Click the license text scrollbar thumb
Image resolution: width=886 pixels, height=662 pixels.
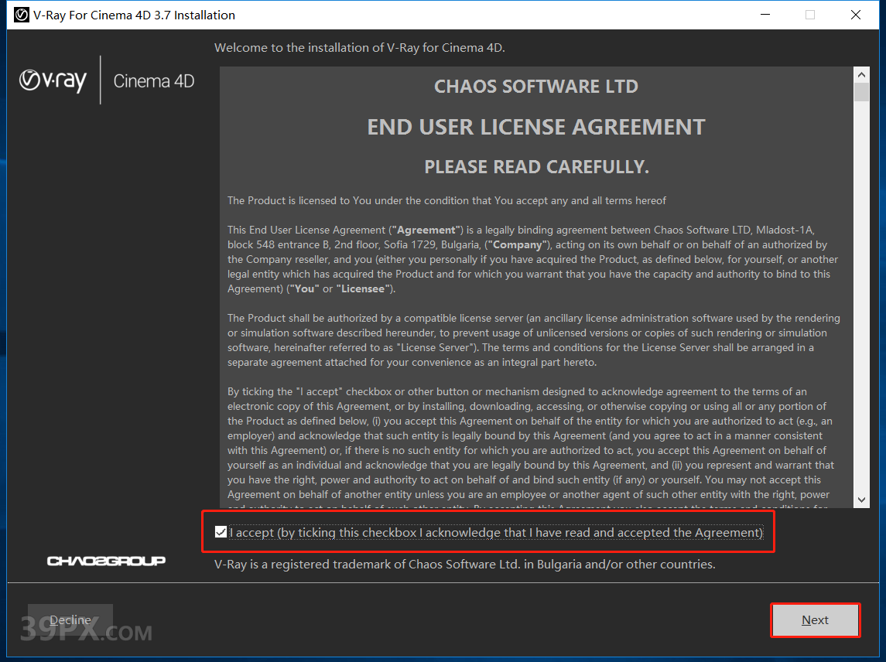tap(861, 92)
